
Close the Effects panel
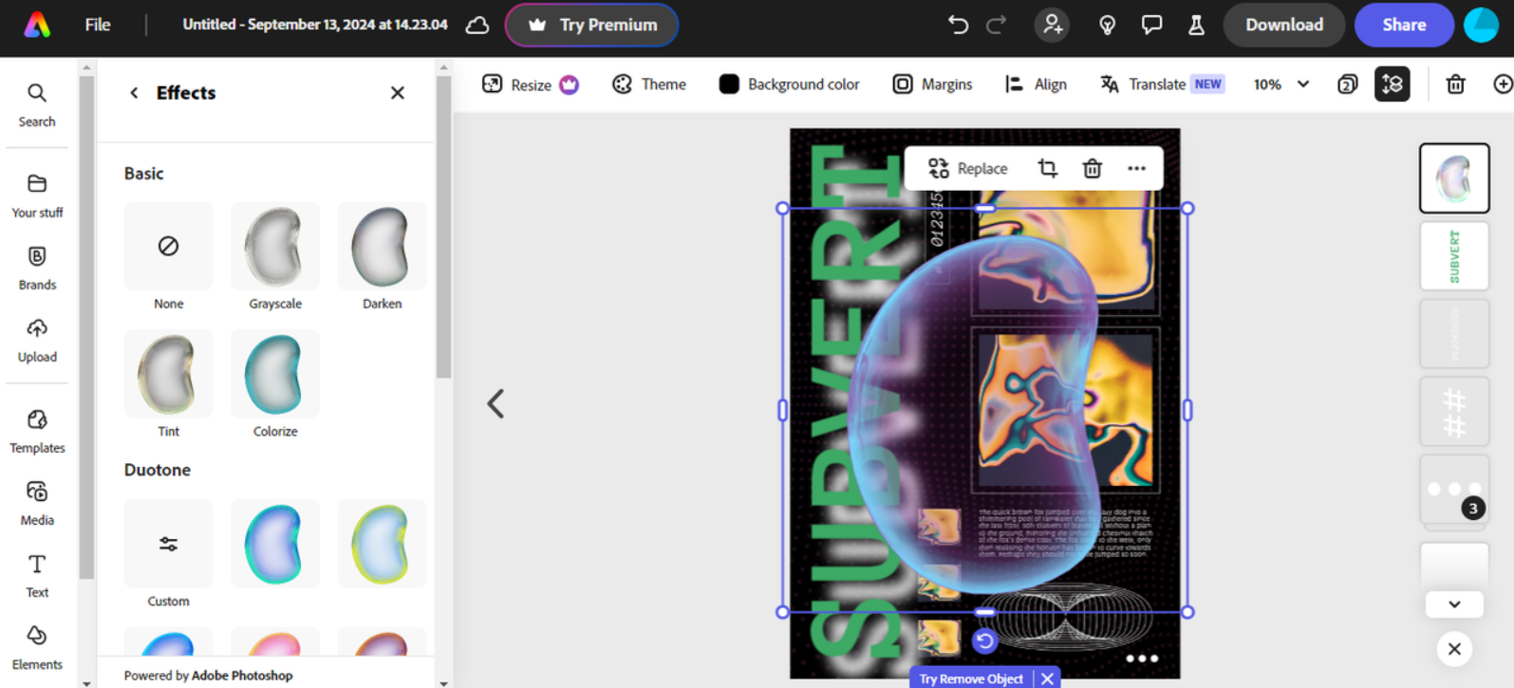tap(398, 92)
